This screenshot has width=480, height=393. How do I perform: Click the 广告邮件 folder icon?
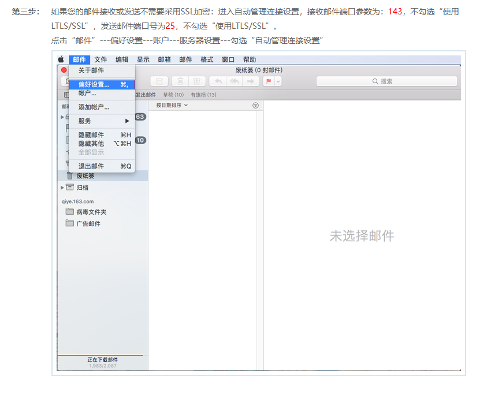click(x=70, y=223)
